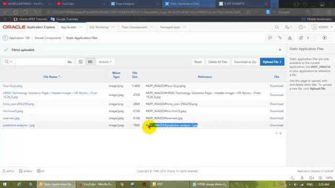This screenshot has height=188, width=335.
Task: Click the admin user icon in footer
Action: pos(4,171)
